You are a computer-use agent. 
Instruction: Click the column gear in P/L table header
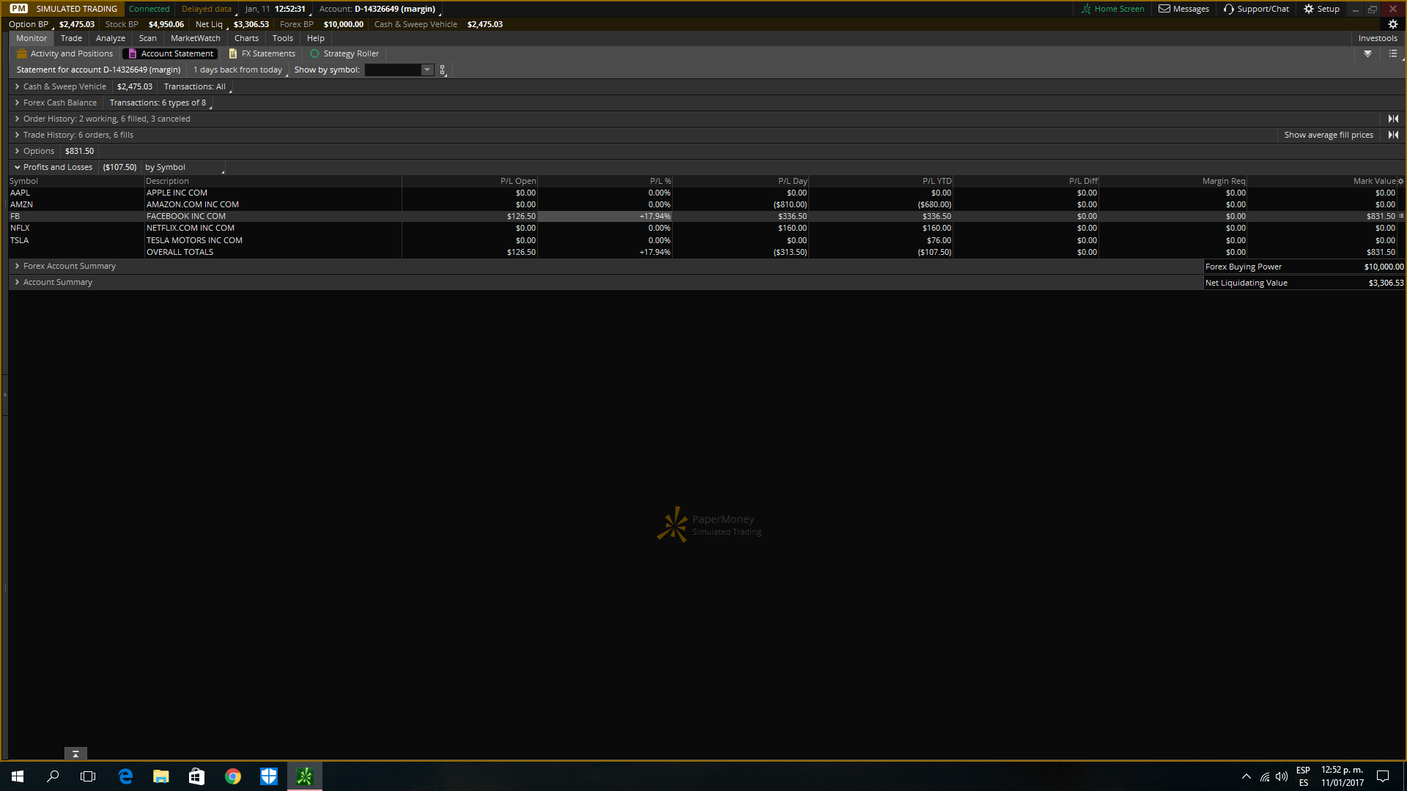tap(1400, 182)
